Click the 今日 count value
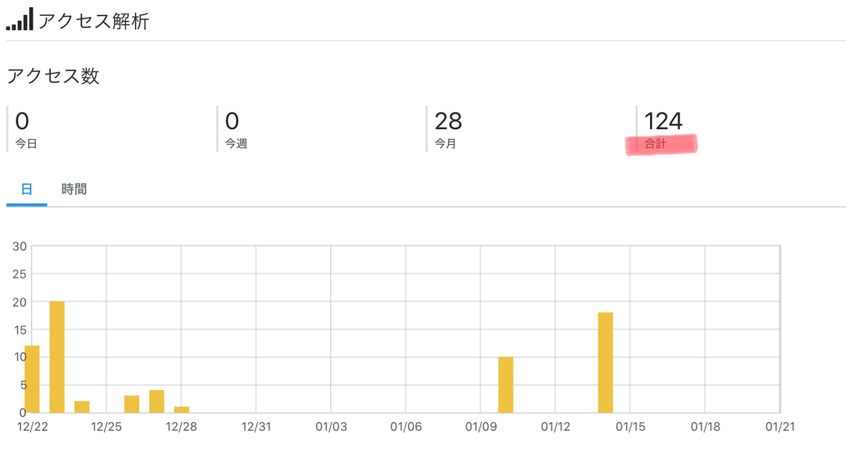Screen dimensions: 861x463 coord(22,120)
